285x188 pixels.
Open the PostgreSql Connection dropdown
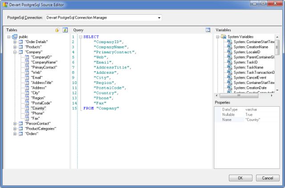click(x=159, y=18)
